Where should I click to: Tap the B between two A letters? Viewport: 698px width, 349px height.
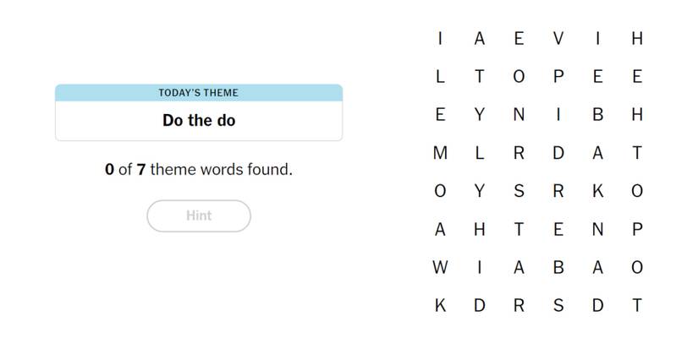[558, 268]
